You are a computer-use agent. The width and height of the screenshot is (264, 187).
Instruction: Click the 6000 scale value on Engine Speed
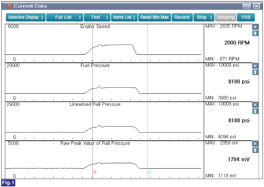(13, 26)
